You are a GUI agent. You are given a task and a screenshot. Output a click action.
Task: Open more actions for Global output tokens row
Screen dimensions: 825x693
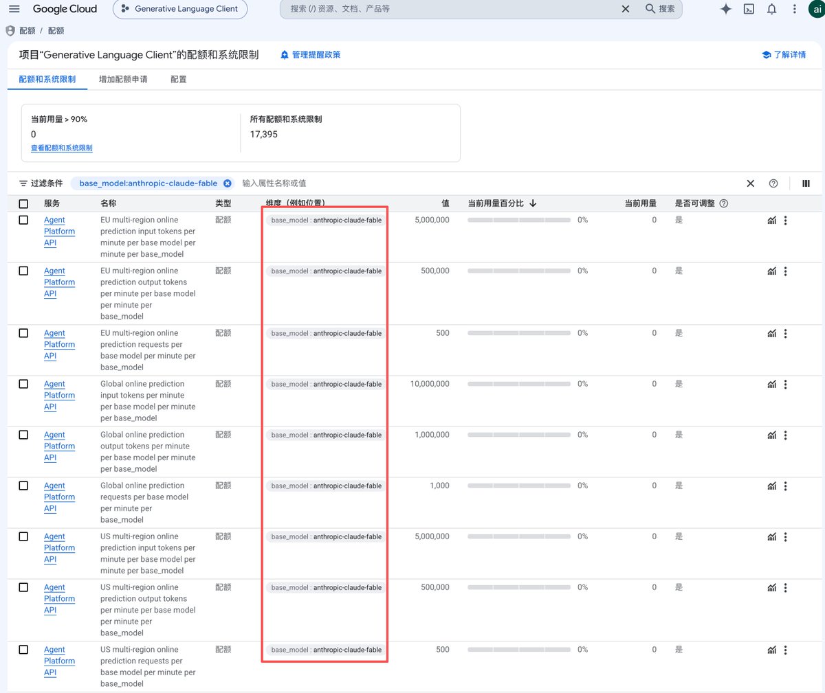point(785,435)
